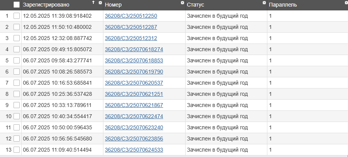Click the status cell in row 2
This screenshot has width=348, height=157.
pos(217,27)
